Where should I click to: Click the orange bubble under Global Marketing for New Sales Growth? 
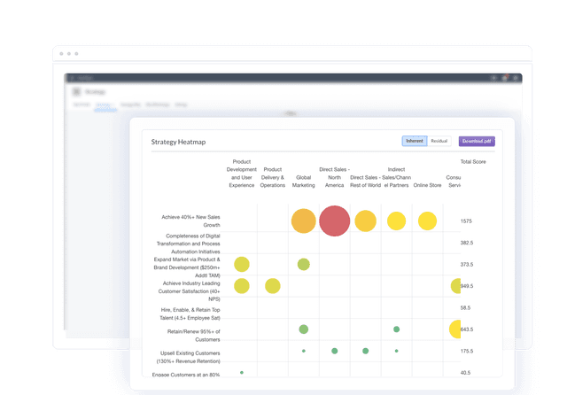(x=303, y=221)
